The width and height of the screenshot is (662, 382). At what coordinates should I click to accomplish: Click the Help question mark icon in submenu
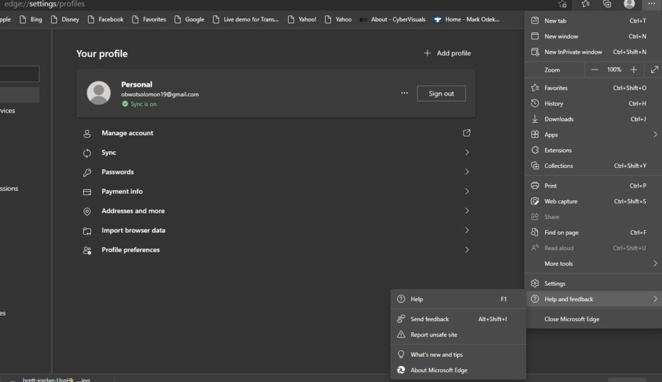(401, 299)
